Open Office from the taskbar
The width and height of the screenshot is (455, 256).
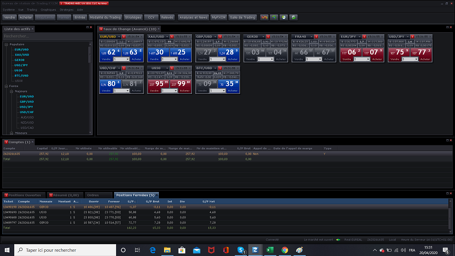coord(226,250)
